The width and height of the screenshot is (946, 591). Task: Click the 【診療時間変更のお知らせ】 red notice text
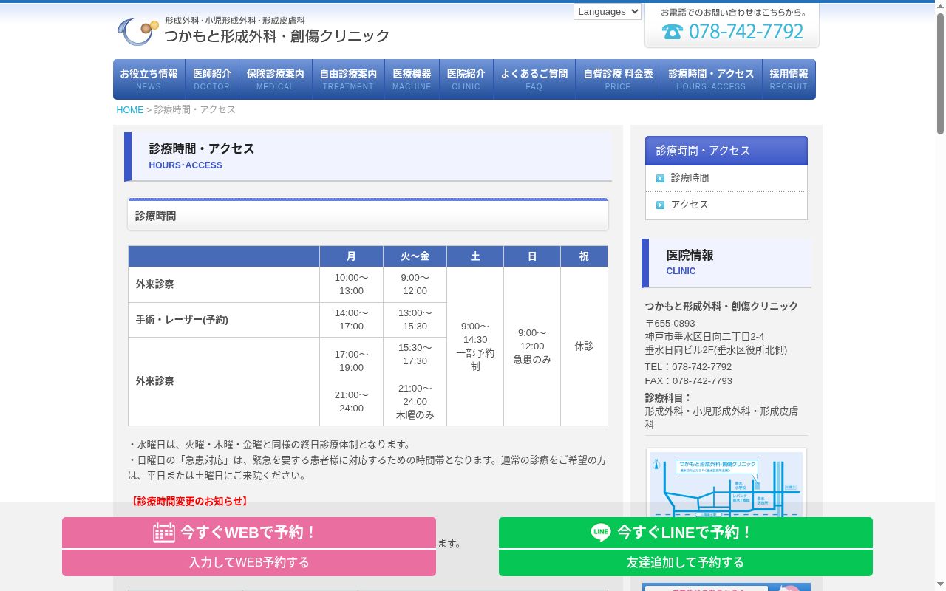pos(188,502)
